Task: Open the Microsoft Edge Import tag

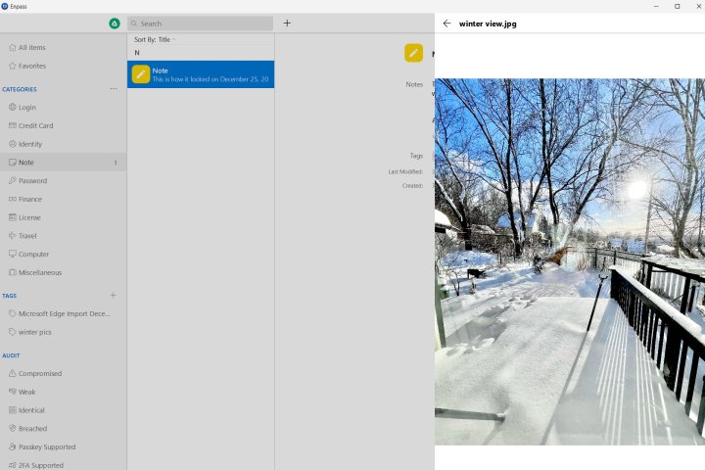Action: 64,313
